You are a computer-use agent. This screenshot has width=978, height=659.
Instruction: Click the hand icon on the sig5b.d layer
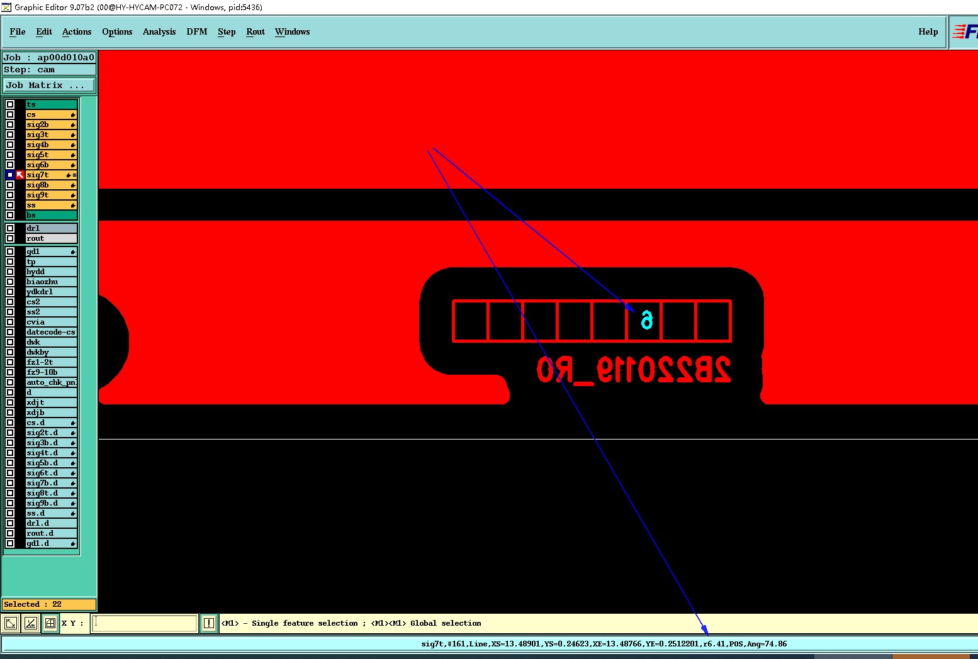(x=73, y=463)
